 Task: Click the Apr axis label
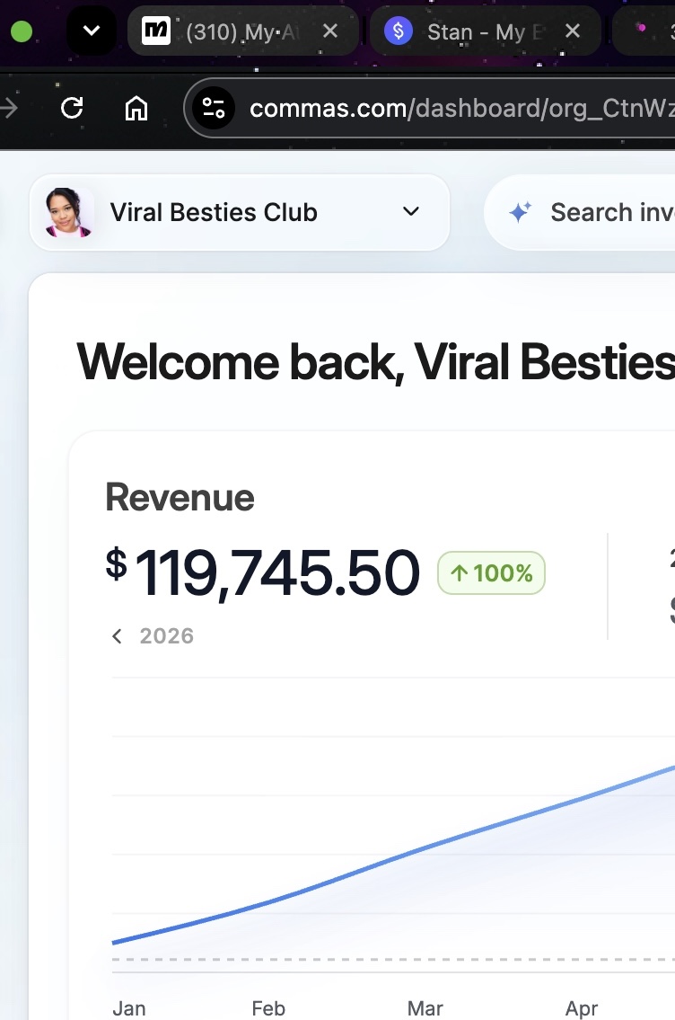tap(582, 1008)
